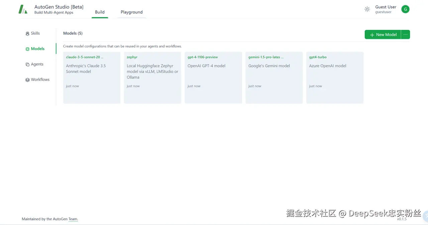The height and width of the screenshot is (225, 428).
Task: Click the green G user avatar
Action: click(x=405, y=9)
